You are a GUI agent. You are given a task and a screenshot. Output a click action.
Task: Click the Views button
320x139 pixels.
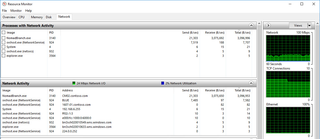[x=298, y=26]
